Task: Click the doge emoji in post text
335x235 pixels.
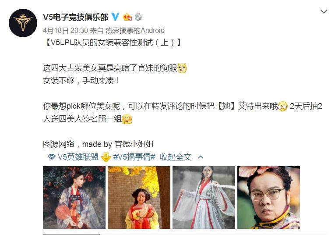Action: point(182,68)
